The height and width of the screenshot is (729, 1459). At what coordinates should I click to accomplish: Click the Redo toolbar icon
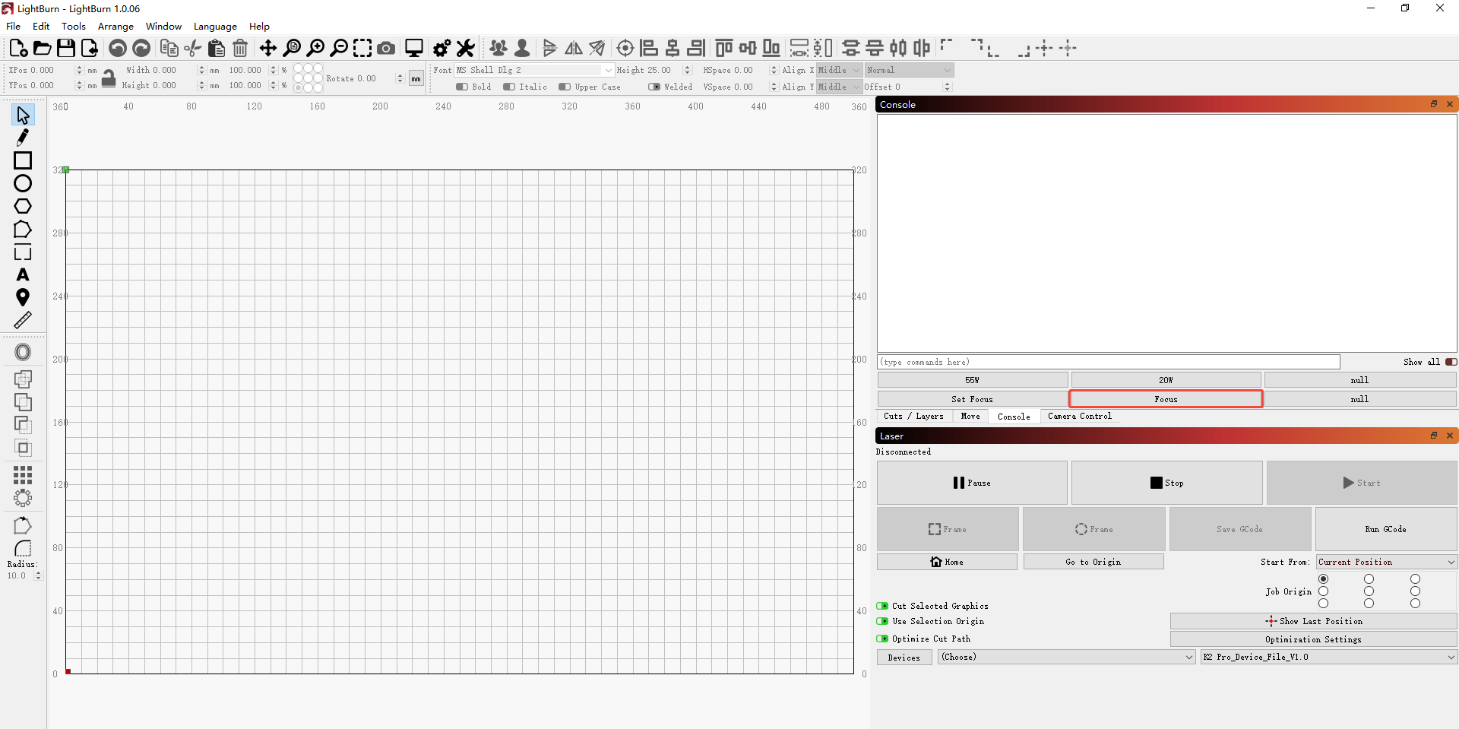tap(141, 49)
